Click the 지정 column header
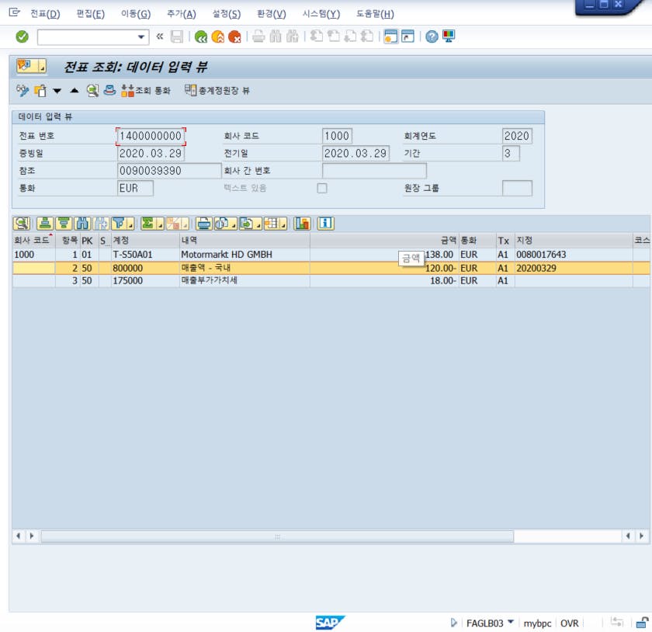 (x=574, y=241)
